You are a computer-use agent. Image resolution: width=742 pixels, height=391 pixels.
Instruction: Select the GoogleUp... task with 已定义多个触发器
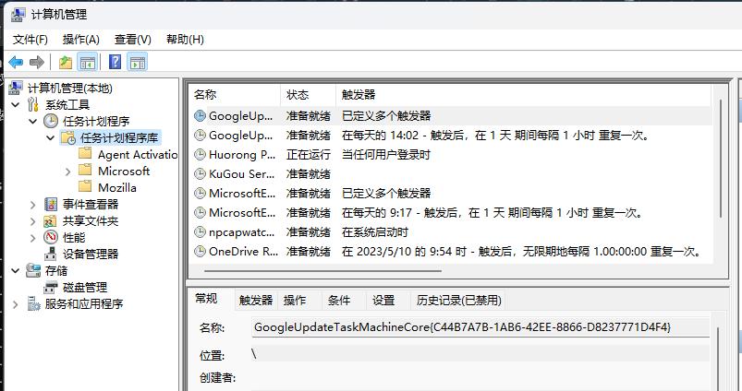coord(451,115)
